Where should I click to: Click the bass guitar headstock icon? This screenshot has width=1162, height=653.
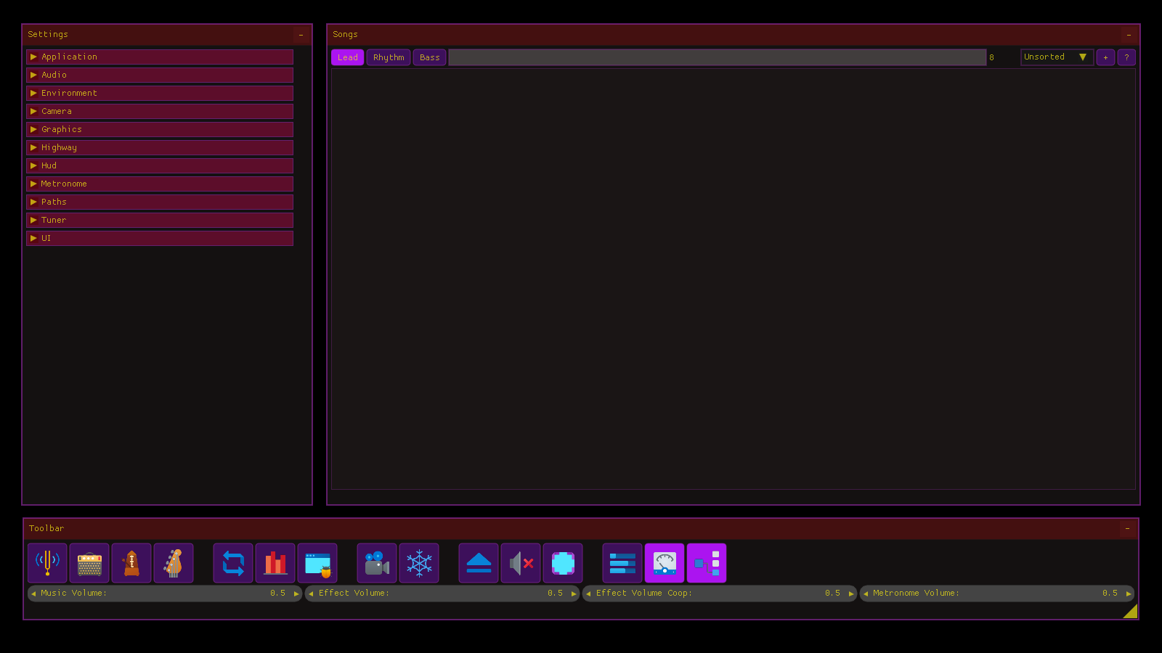(x=174, y=563)
